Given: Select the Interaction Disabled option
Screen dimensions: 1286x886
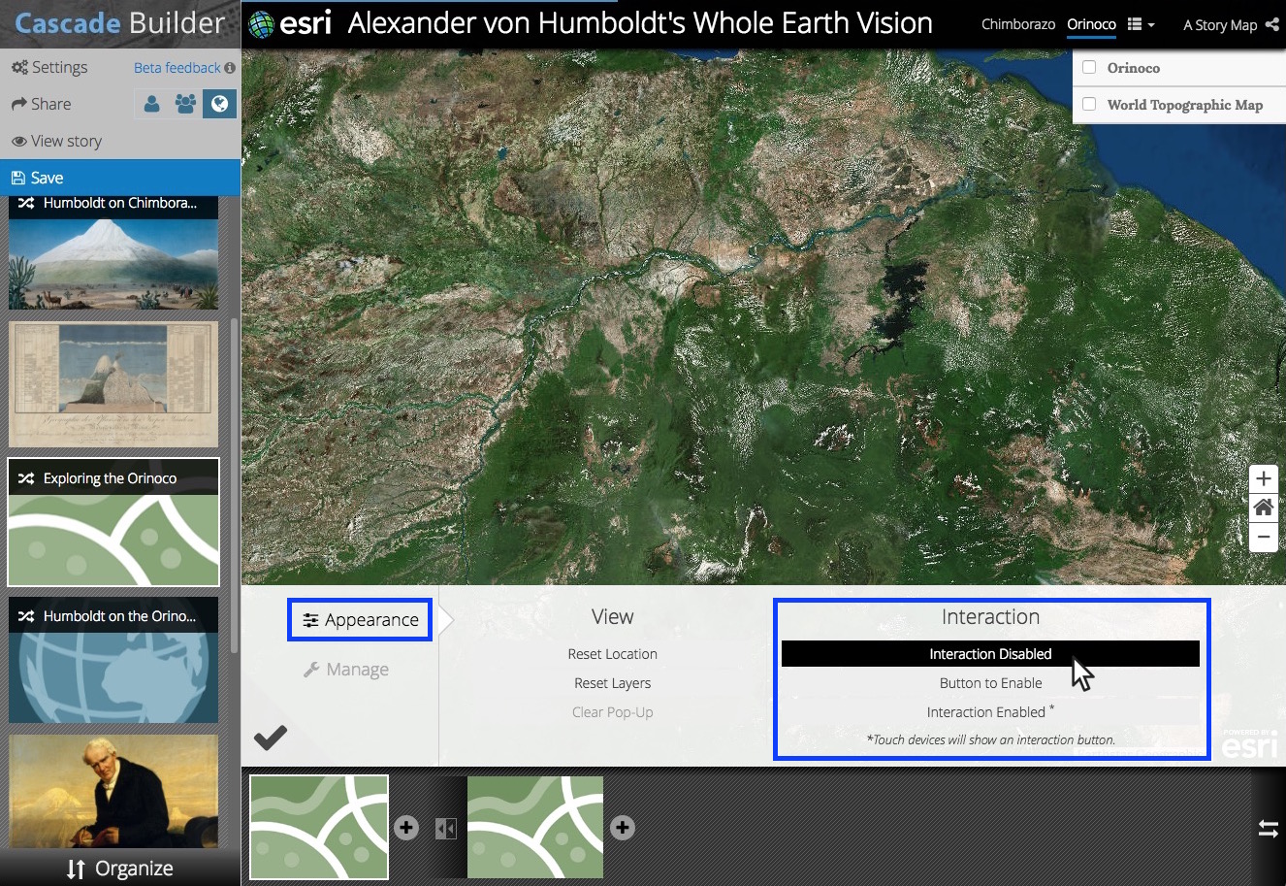Looking at the screenshot, I should click(x=990, y=654).
